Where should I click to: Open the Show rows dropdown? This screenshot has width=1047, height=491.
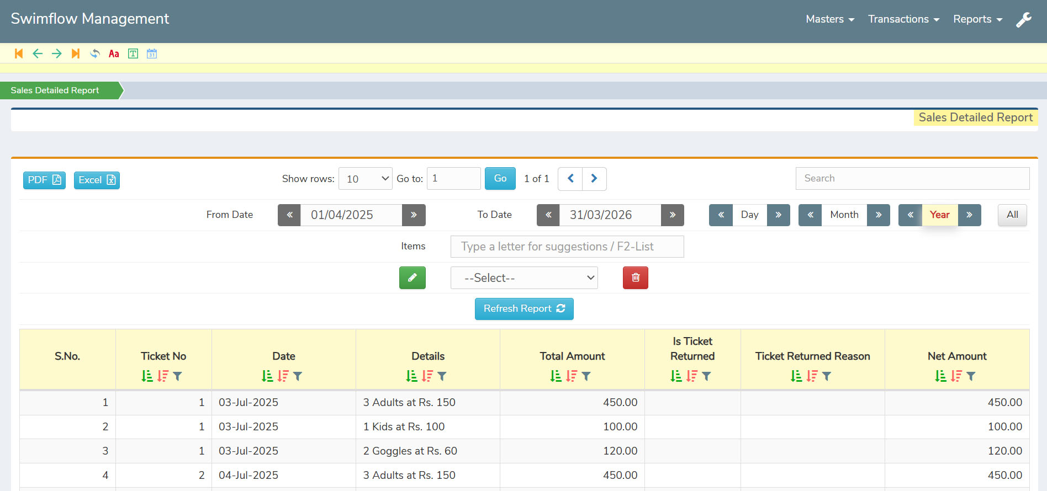(365, 179)
